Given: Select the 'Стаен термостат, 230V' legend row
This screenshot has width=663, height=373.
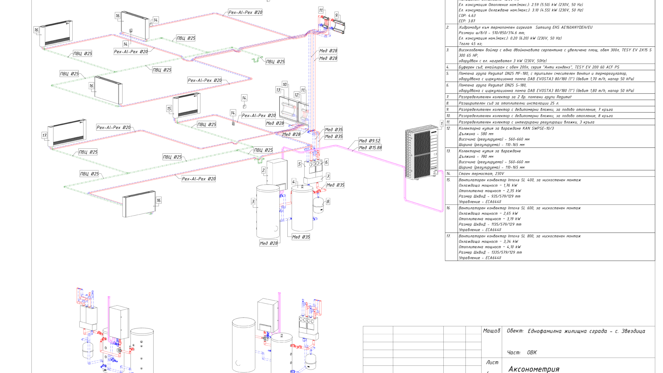Looking at the screenshot, I should [550, 174].
